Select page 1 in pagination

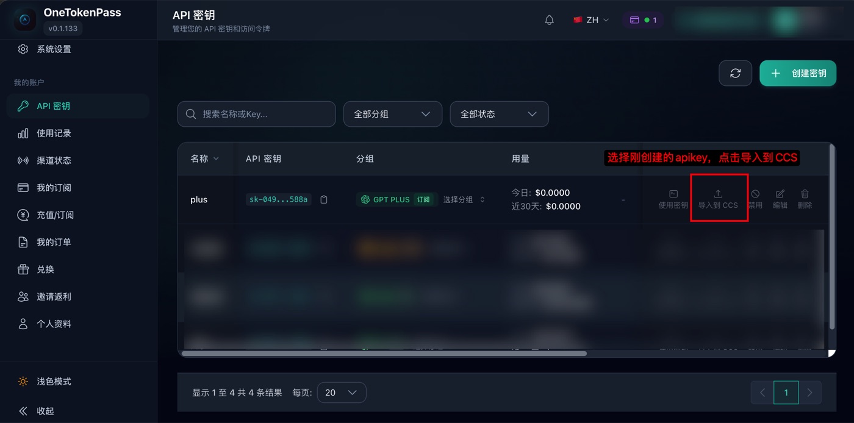click(x=786, y=393)
